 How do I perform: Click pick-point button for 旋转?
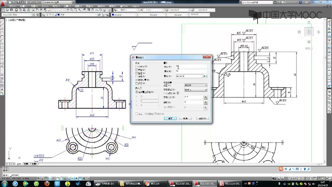(x=206, y=102)
